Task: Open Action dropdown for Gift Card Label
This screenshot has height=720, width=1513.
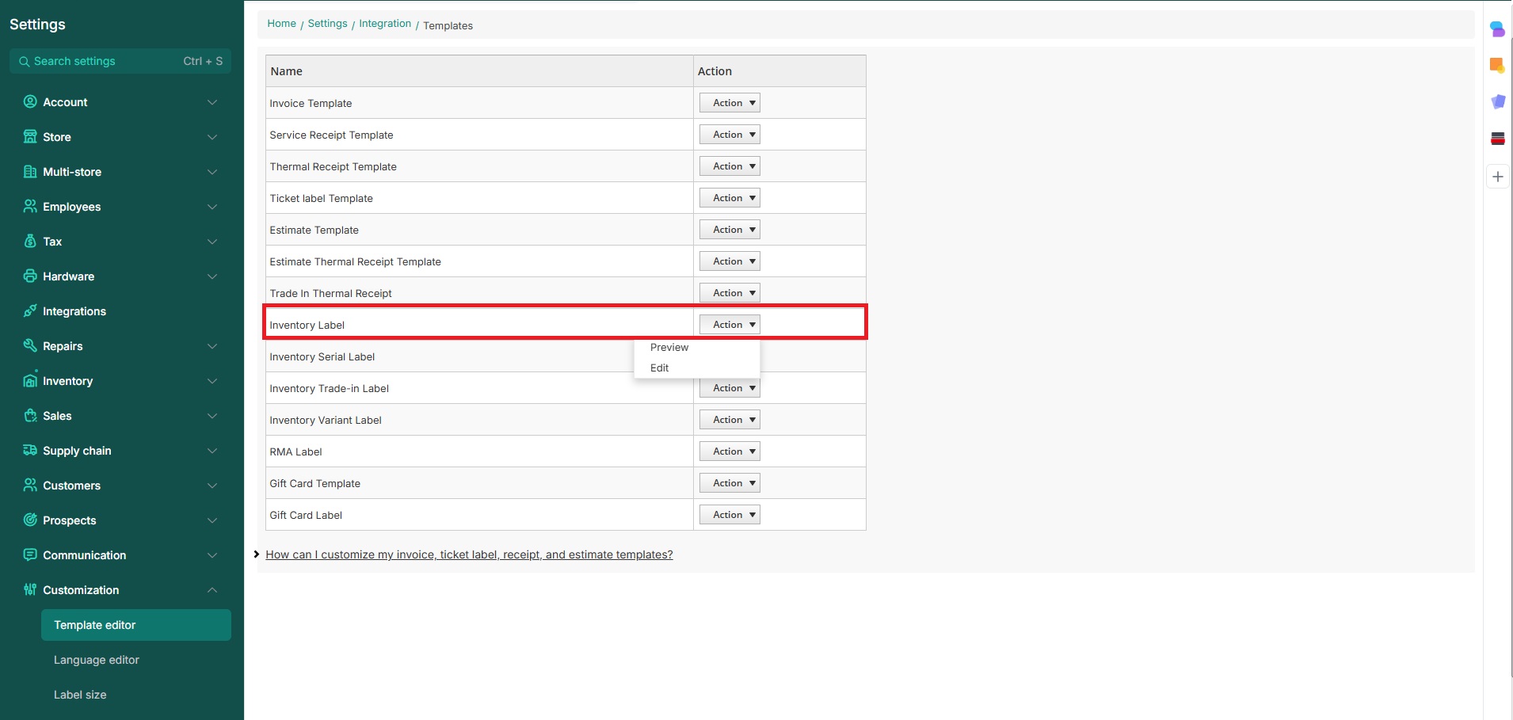Action: [730, 515]
